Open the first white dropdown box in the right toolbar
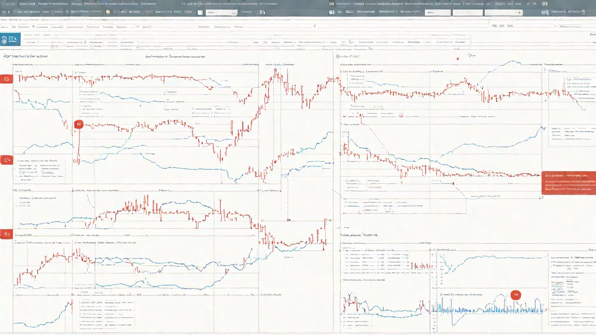The image size is (596, 335). [x=438, y=13]
